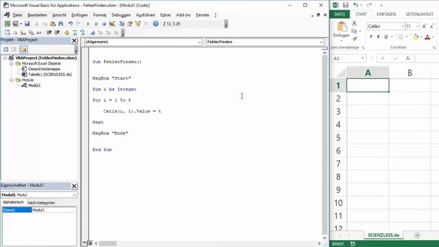Toggle underline U button in Excel ribbon
Image resolution: width=439 pixels, height=247 pixels.
click(385, 36)
